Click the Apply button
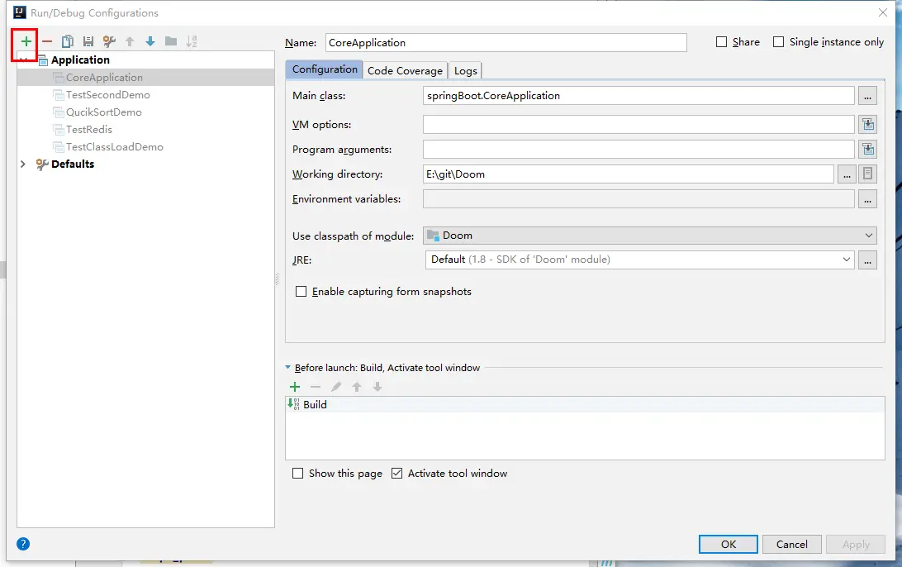902x567 pixels. coord(856,544)
